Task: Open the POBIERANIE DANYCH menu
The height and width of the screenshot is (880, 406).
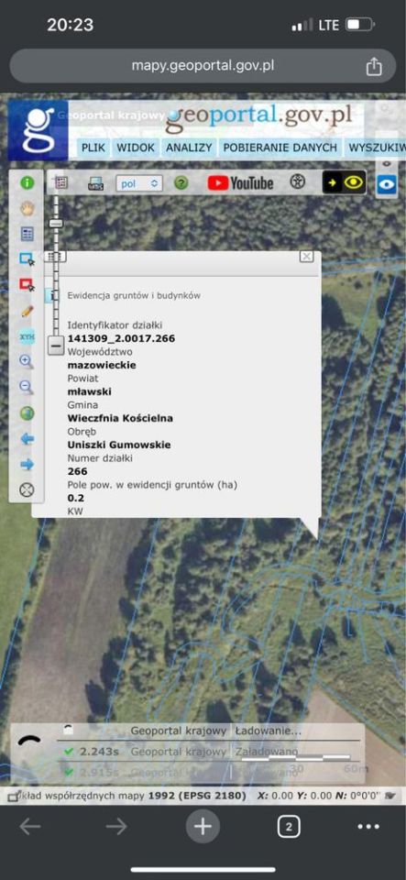Action: 280,148
